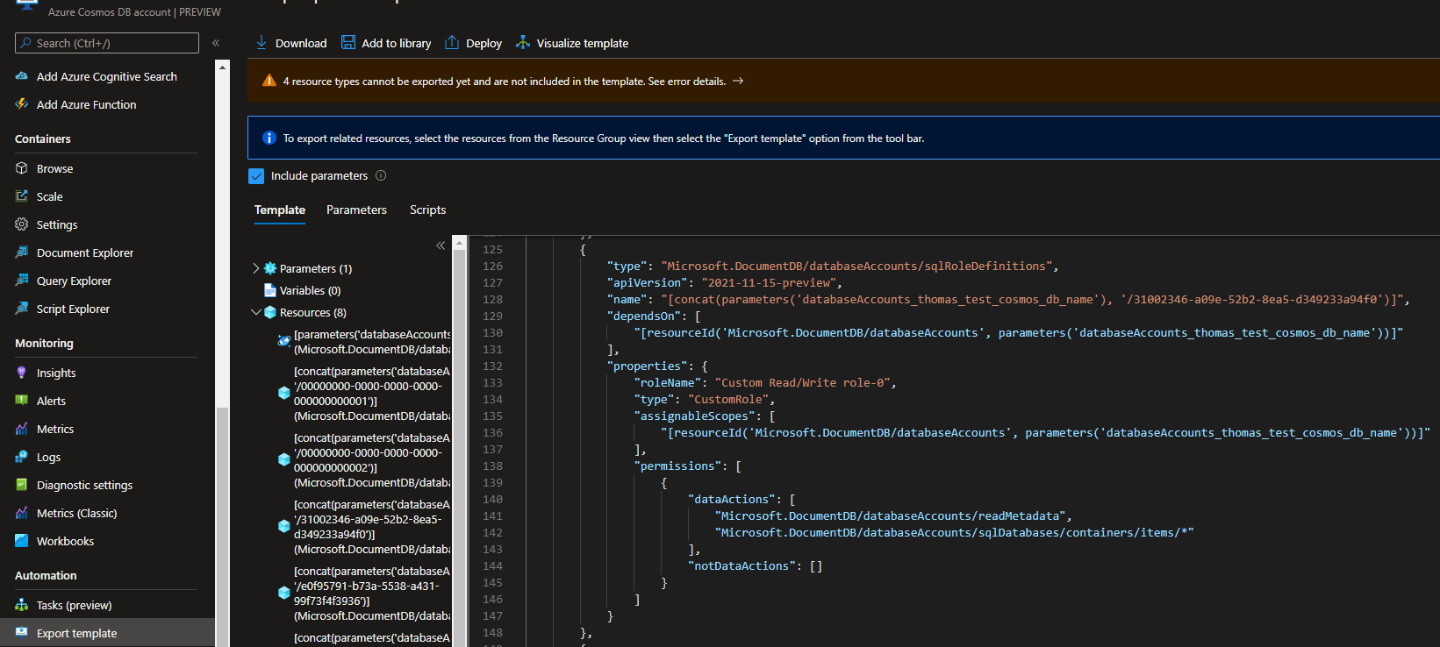1440x647 pixels.
Task: Click the info icon beside Include parameters
Action: (x=381, y=175)
